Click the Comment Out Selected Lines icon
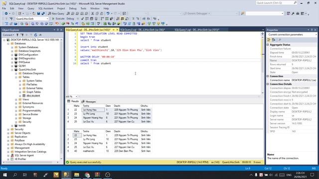 tap(133, 19)
